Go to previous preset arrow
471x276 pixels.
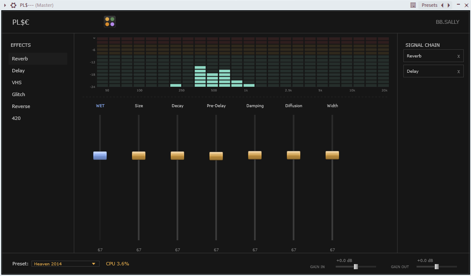click(442, 5)
